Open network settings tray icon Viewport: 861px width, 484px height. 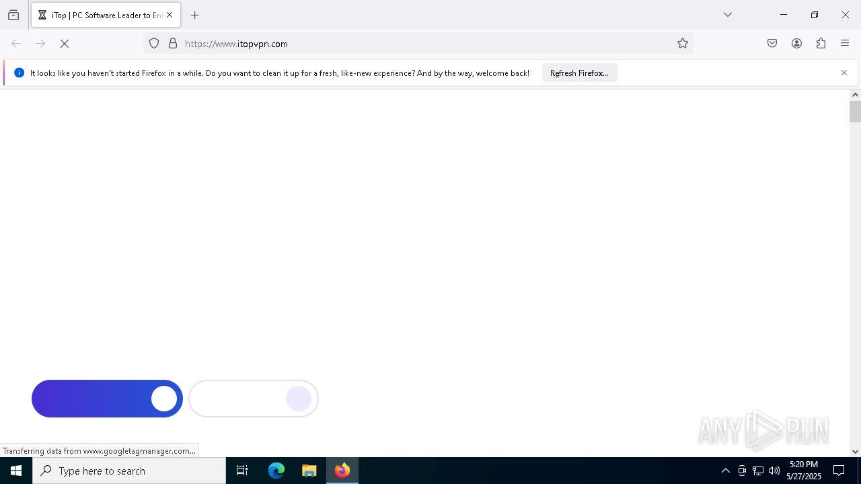coord(758,471)
